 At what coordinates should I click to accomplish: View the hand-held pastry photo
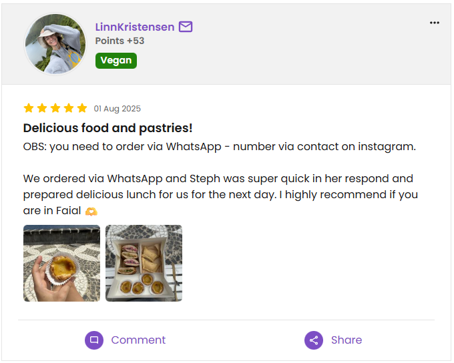(x=61, y=263)
